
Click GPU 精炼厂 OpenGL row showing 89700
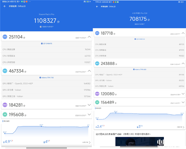(x=139, y=74)
